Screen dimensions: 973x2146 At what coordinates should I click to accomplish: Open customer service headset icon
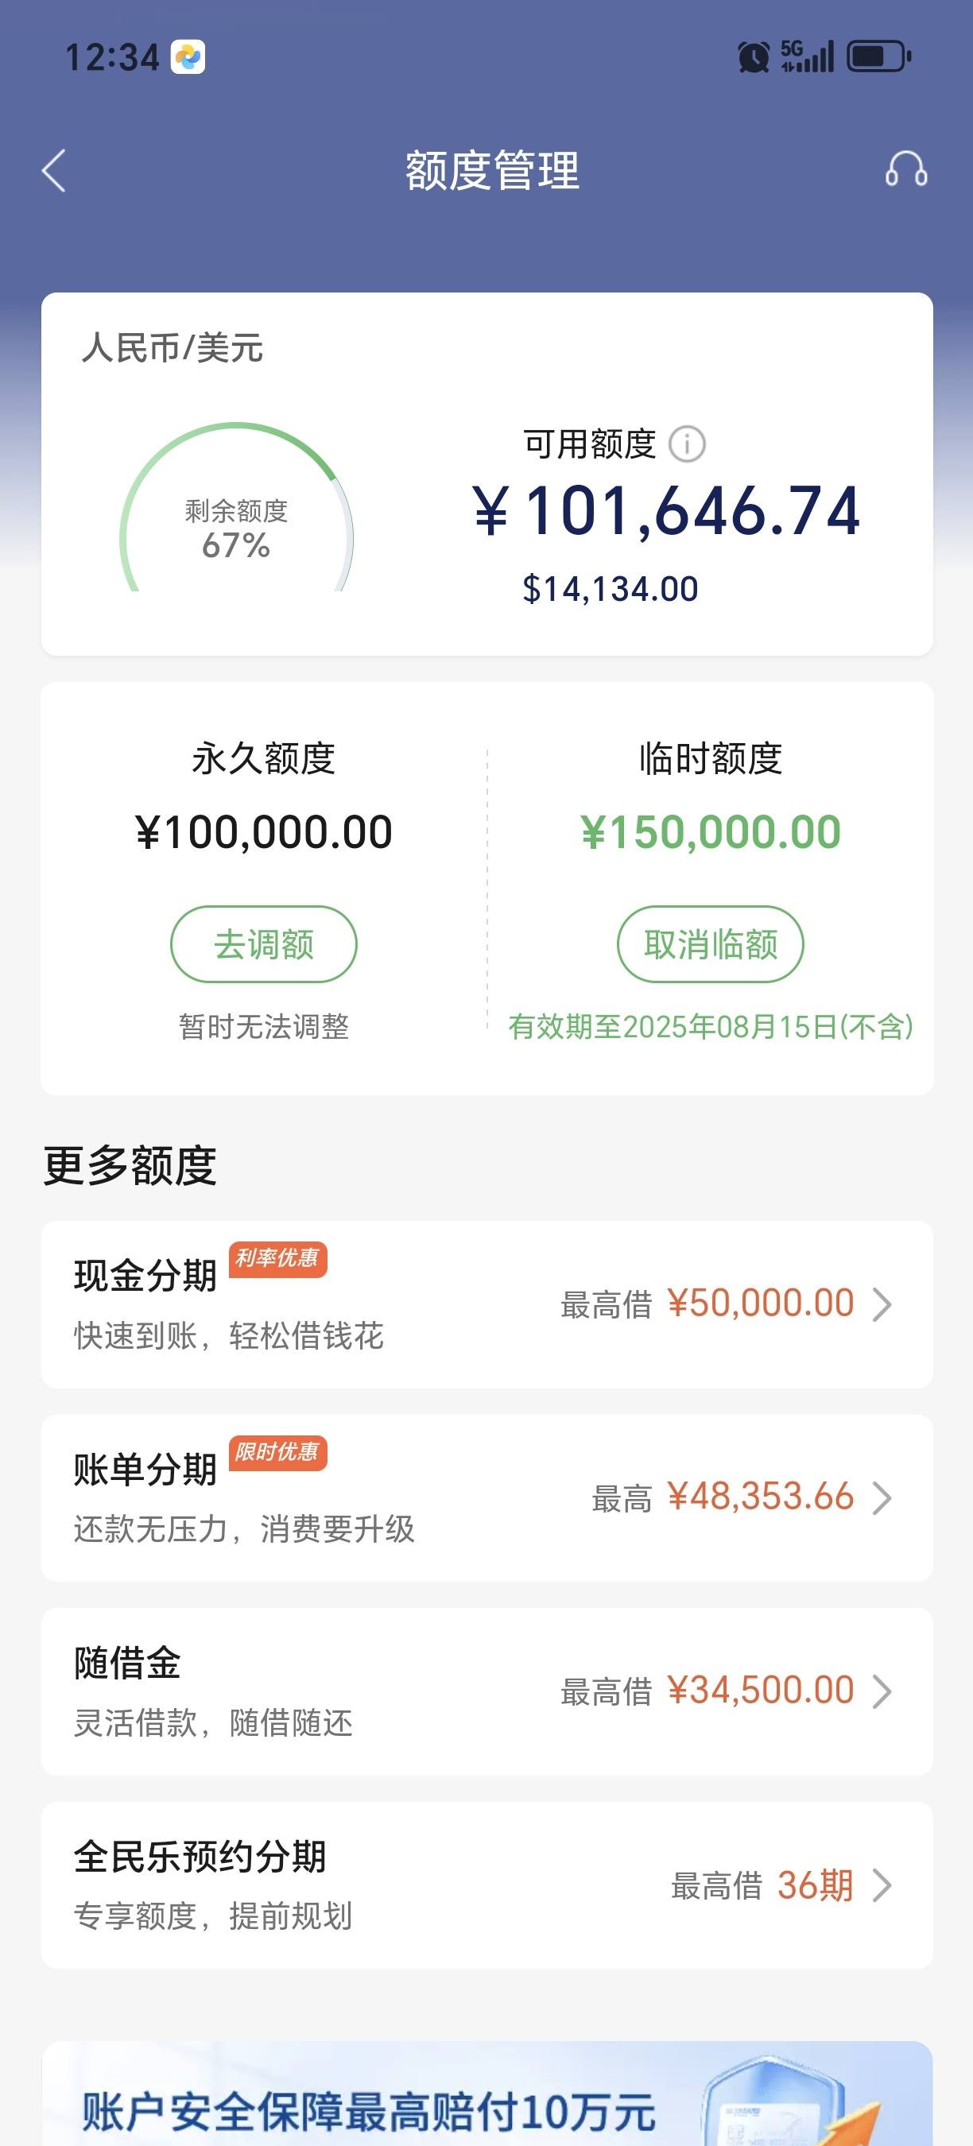(x=906, y=169)
